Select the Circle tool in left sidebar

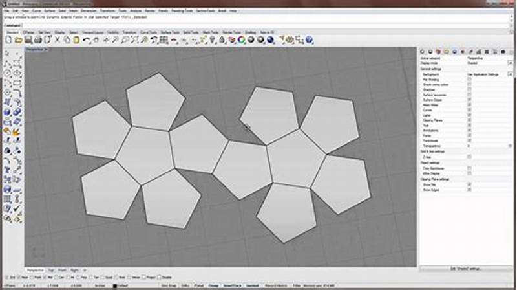[x=7, y=73]
